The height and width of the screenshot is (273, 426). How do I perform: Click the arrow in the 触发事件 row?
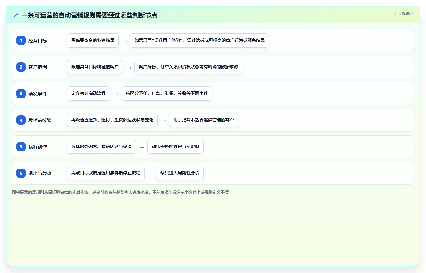(x=116, y=94)
